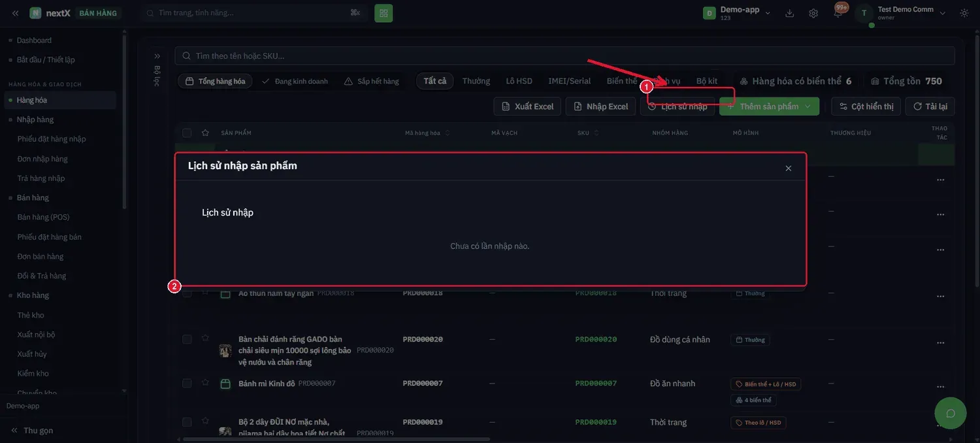Toggle the theme sun icon

pyautogui.click(x=964, y=13)
